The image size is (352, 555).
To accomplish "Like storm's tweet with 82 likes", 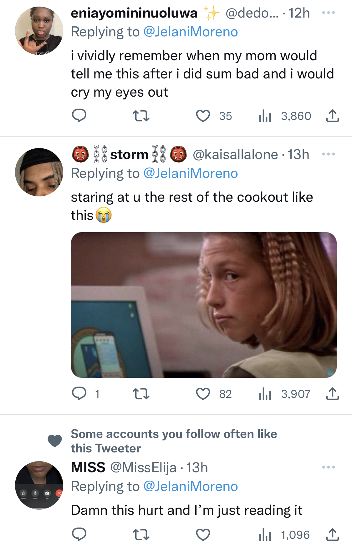I will click(203, 393).
